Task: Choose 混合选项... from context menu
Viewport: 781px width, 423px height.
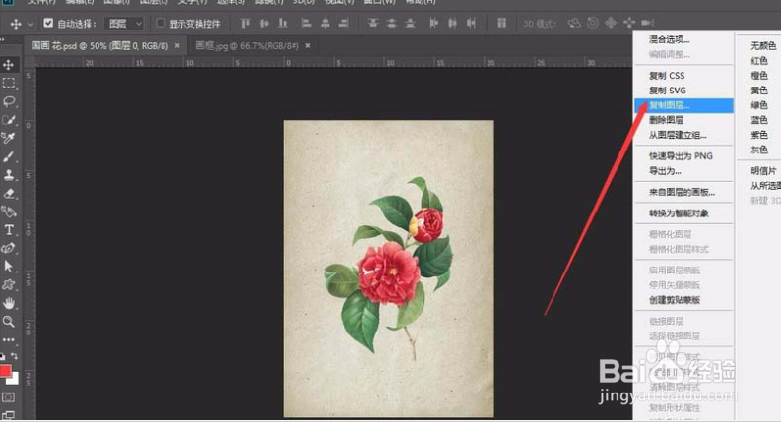Action: (x=683, y=39)
